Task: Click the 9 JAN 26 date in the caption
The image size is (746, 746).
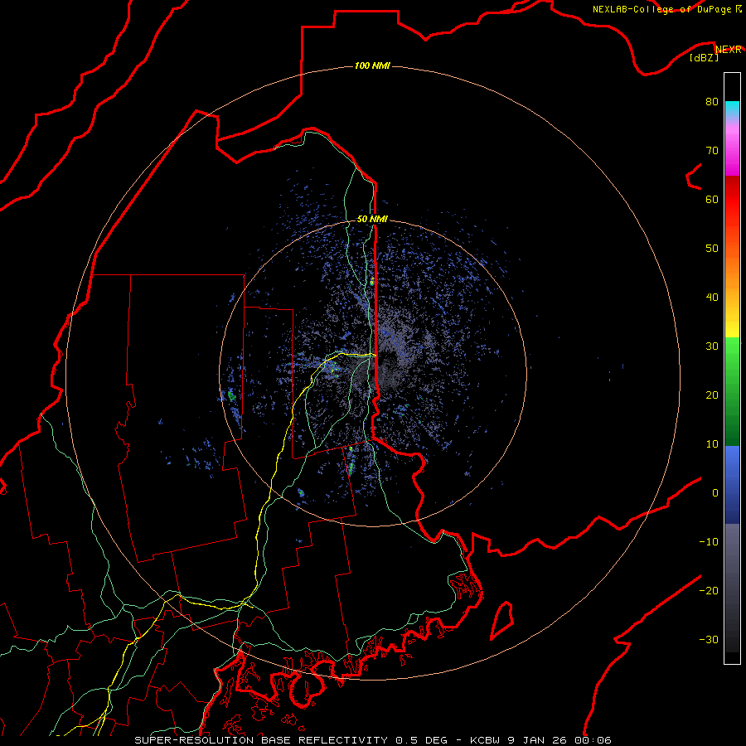Action: pyautogui.click(x=539, y=740)
